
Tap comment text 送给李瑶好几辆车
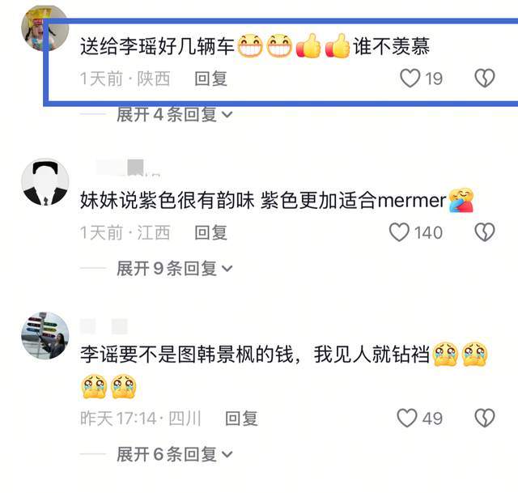(x=157, y=46)
